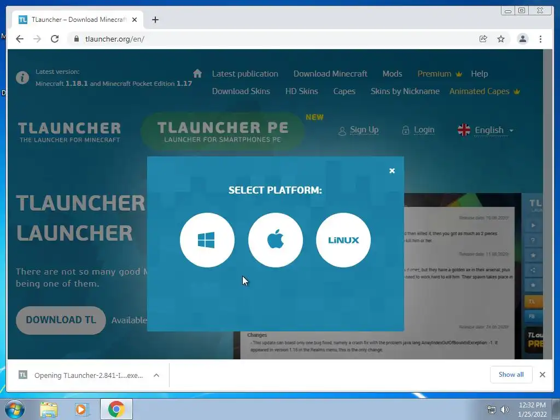Open File Explorer from the taskbar
The height and width of the screenshot is (420, 560).
pos(49,409)
